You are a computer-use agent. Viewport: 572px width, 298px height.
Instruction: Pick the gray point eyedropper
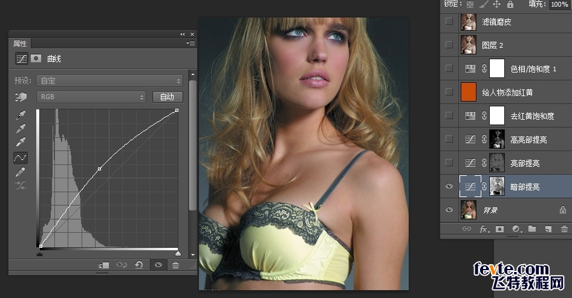pos(21,128)
